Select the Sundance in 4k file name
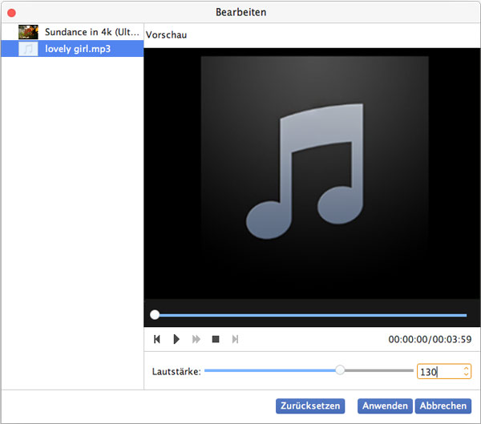This screenshot has height=424, width=481. (x=92, y=33)
